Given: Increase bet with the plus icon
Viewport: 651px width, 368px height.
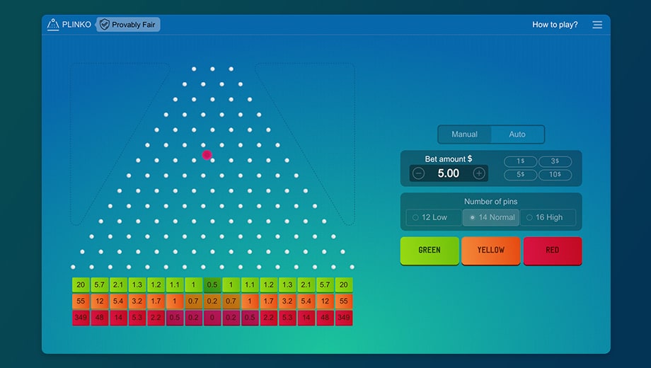Looking at the screenshot, I should [x=479, y=173].
